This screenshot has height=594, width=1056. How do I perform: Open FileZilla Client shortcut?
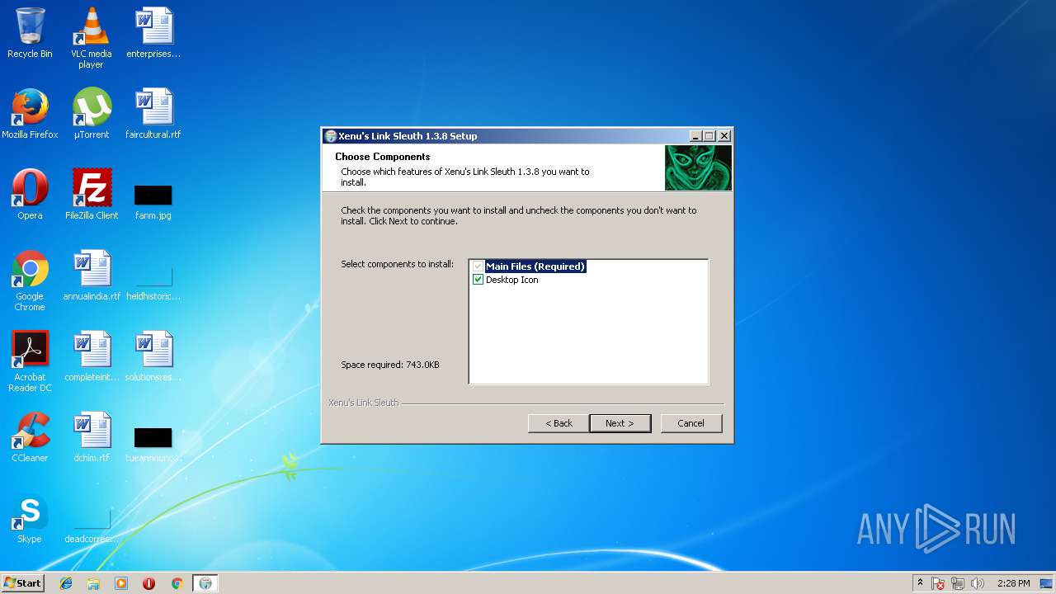coord(92,195)
